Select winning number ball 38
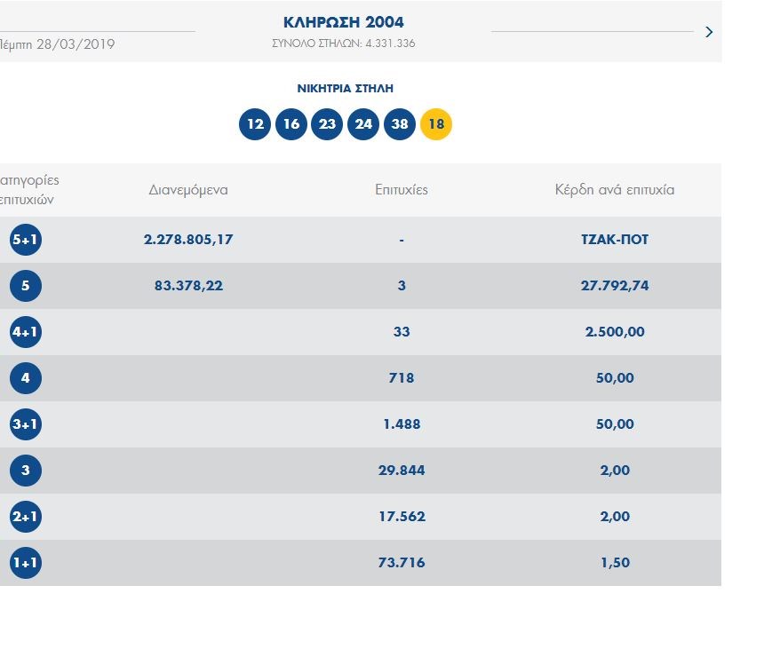Image resolution: width=780 pixels, height=657 pixels. pyautogui.click(x=400, y=124)
